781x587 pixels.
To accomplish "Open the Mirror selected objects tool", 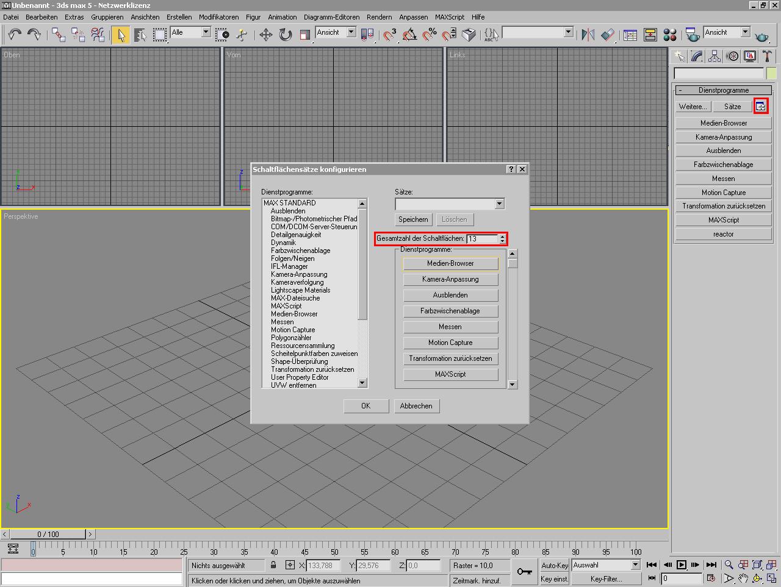I will 588,35.
